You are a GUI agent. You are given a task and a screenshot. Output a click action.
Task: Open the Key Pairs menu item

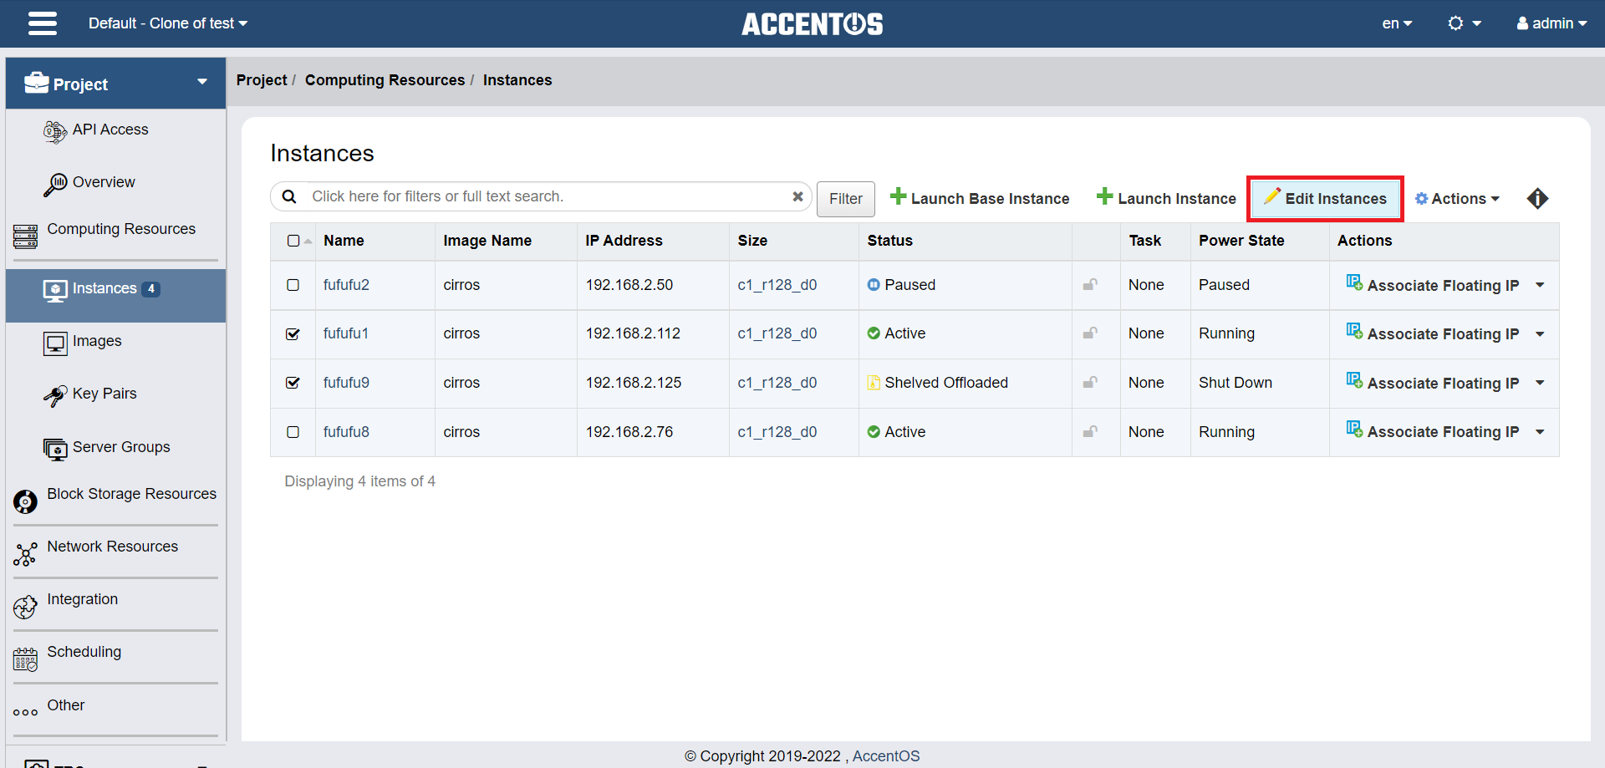104,394
